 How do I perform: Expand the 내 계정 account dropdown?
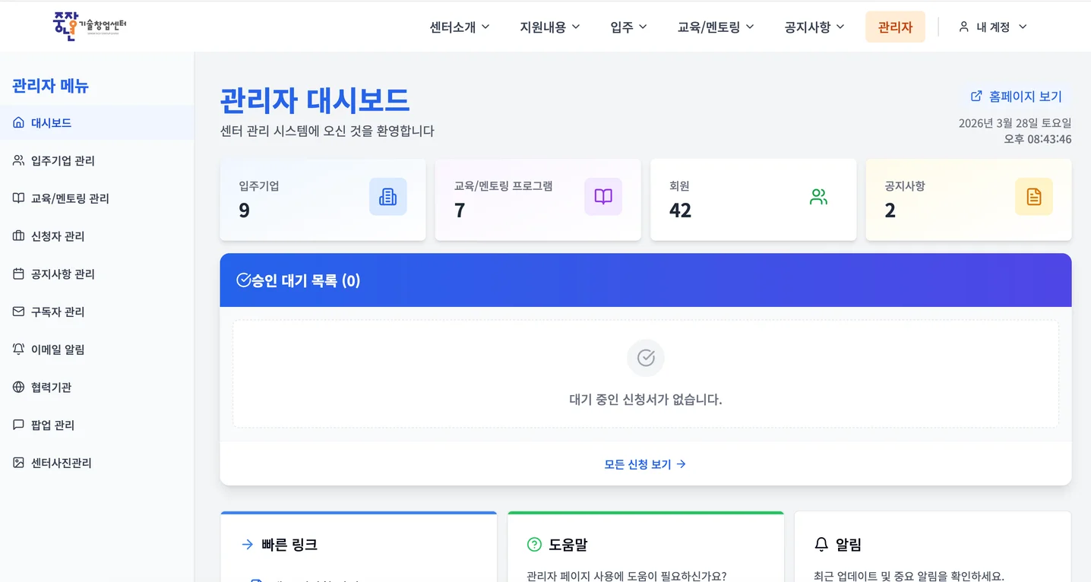tap(991, 26)
